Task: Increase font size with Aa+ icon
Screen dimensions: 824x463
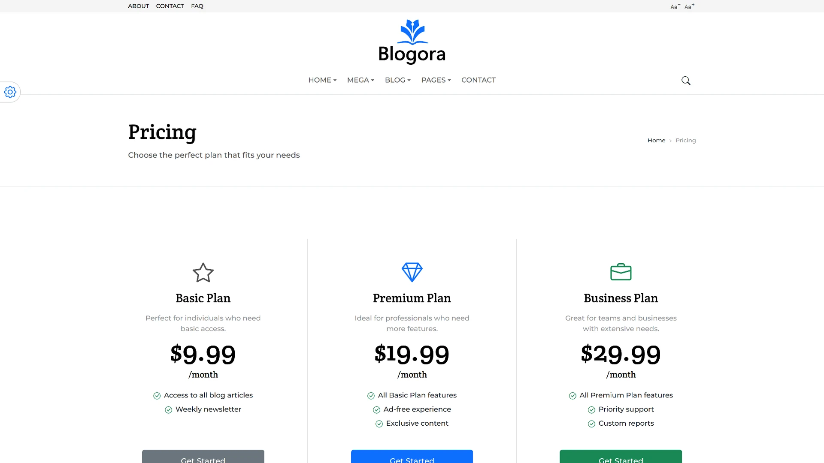Action: 689,6
